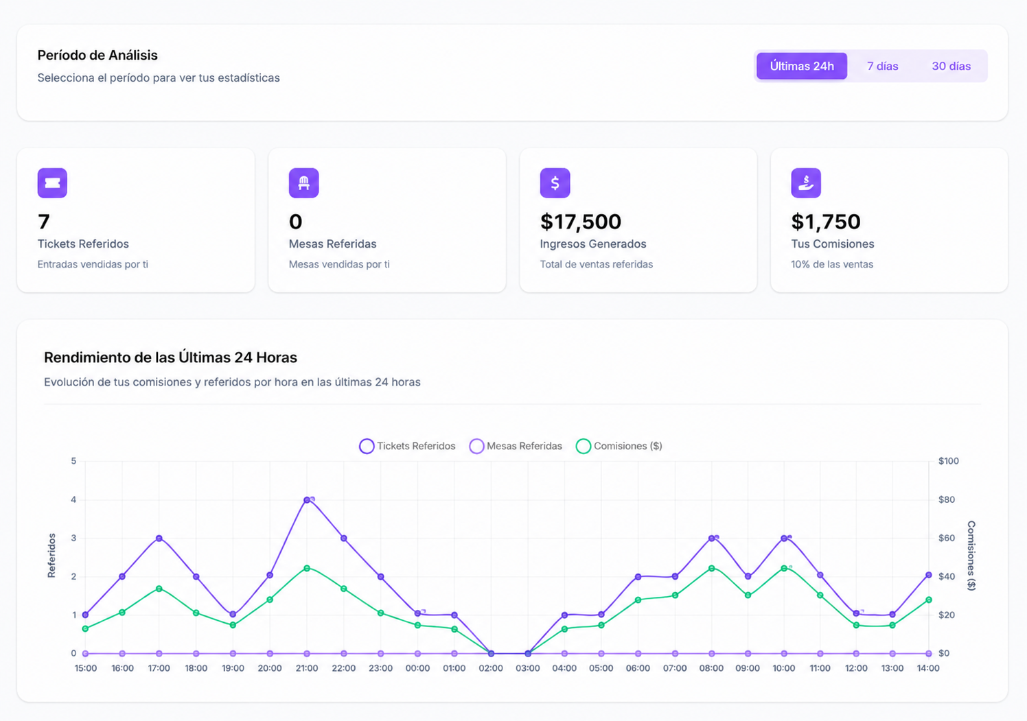
Task: Click the "Evolución de tus comisiones" chart subtitle
Action: pyautogui.click(x=232, y=382)
